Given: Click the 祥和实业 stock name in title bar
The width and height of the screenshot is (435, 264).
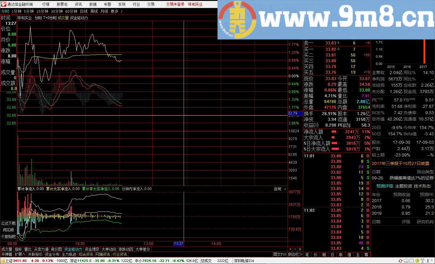Looking at the screenshot, I should coord(195,4).
